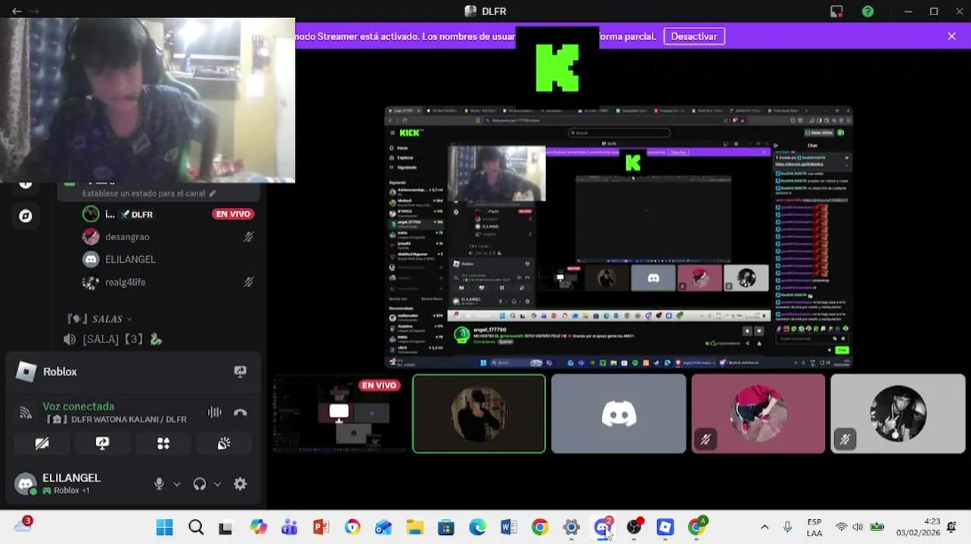Dismiss the Streamer mode banner
The height and width of the screenshot is (544, 971).
(951, 36)
